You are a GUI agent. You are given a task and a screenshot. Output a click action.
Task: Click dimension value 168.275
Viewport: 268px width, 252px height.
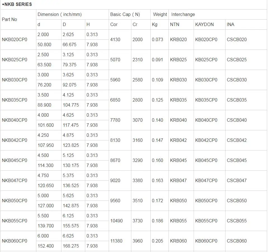click(x=71, y=246)
